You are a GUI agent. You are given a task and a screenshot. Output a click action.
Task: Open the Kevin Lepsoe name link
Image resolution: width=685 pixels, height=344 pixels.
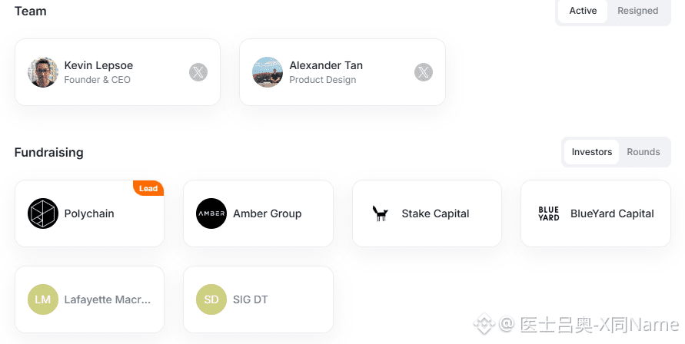point(98,65)
